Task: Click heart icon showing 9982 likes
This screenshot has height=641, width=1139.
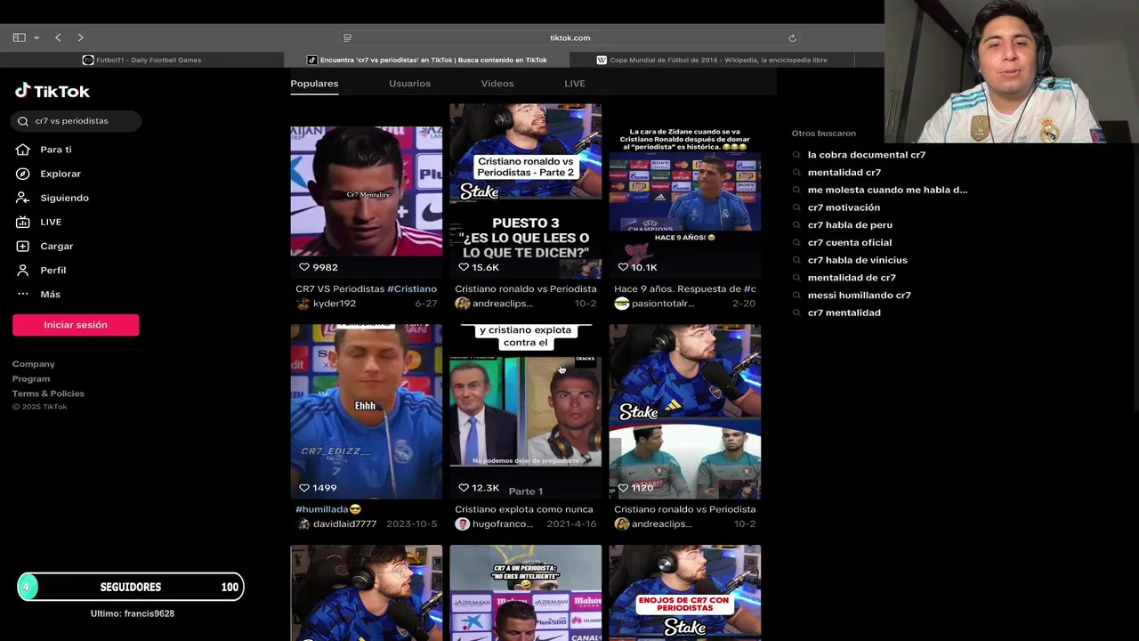Action: [x=303, y=267]
